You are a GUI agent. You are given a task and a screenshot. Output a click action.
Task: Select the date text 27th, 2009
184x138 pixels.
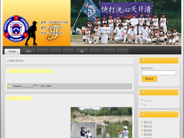coord(46,86)
